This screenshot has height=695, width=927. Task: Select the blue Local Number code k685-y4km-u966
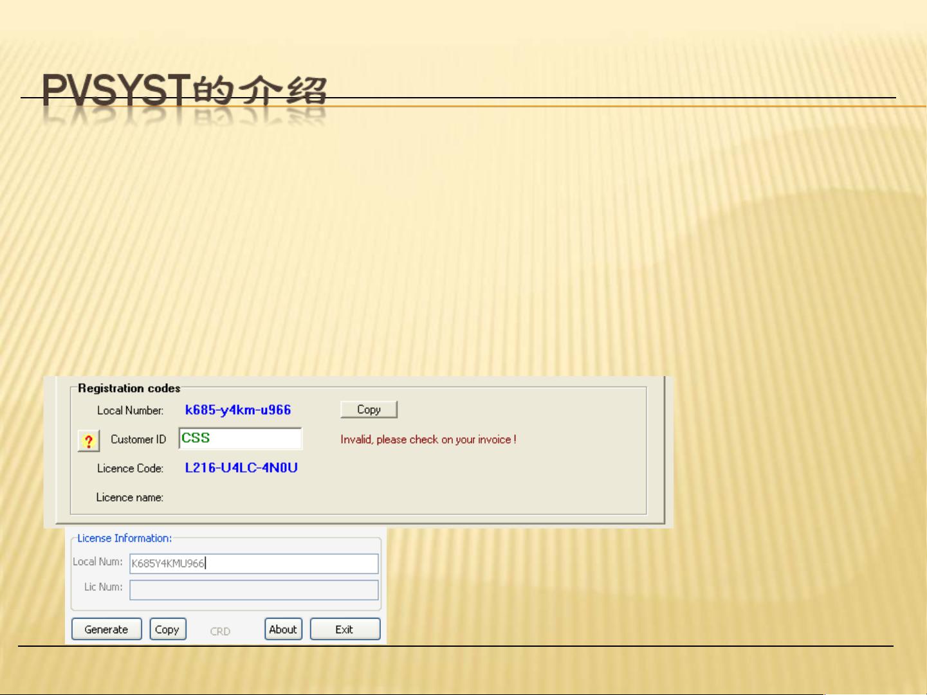237,410
